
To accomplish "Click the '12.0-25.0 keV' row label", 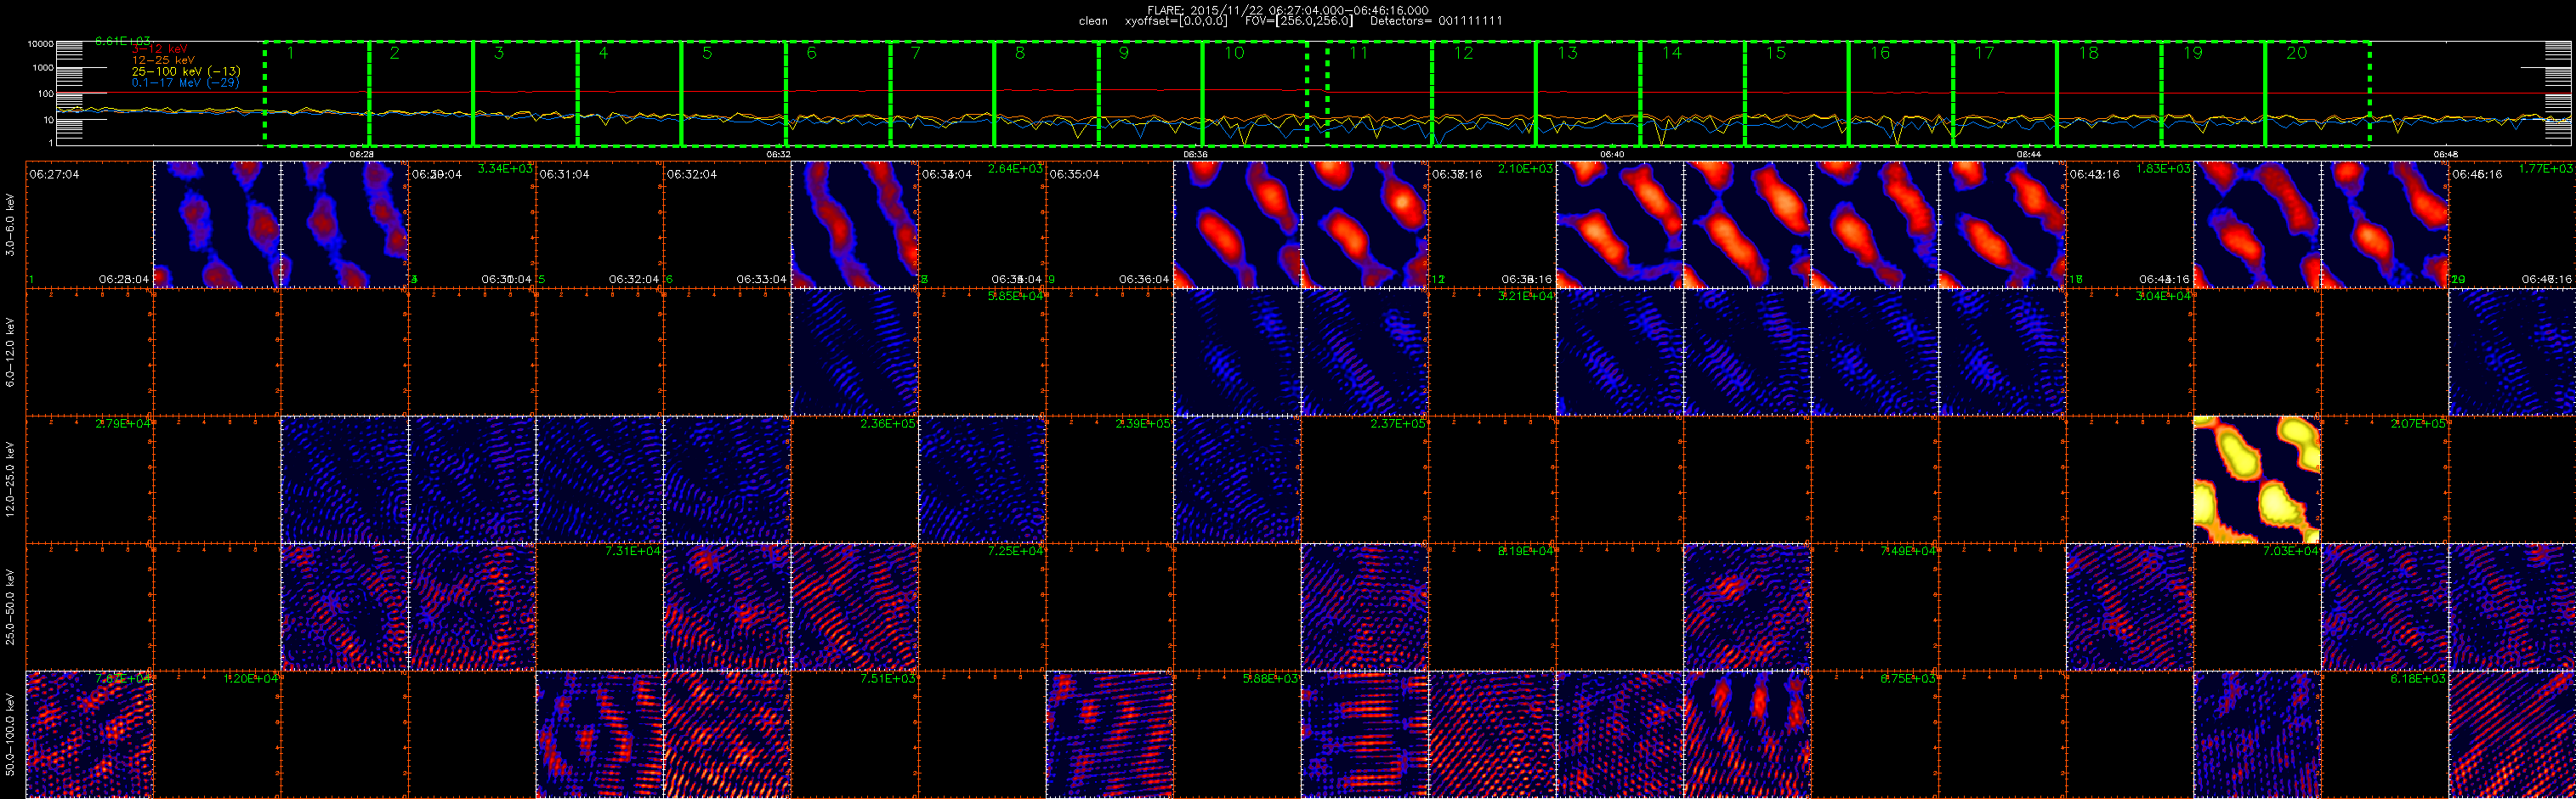I will click(10, 480).
